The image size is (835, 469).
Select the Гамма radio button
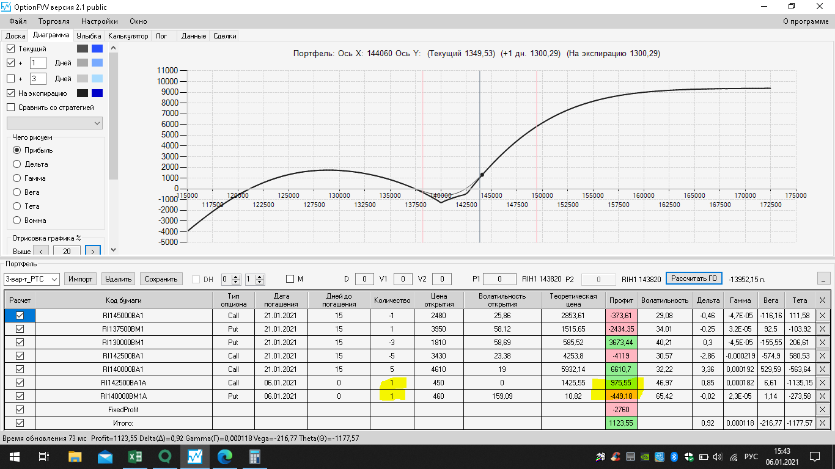click(17, 178)
